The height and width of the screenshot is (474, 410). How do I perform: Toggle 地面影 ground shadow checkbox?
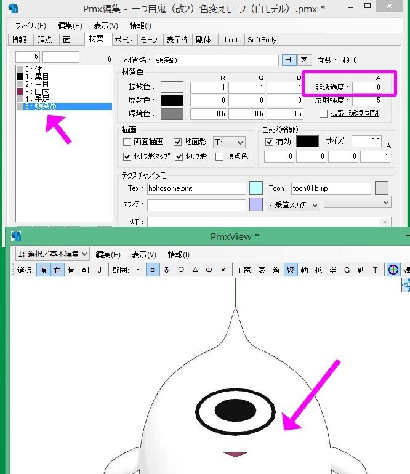[x=177, y=142]
